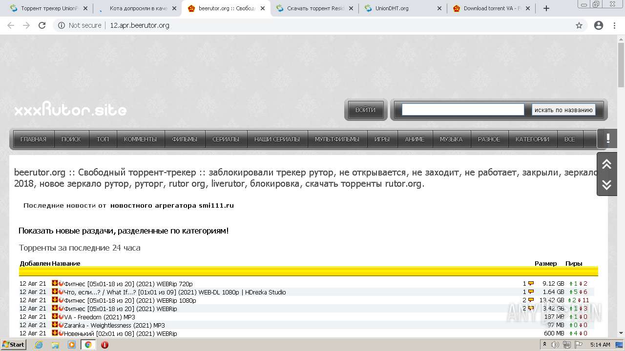
Task: Open СЕРИАЛЫ in site menu
Action: 226,139
